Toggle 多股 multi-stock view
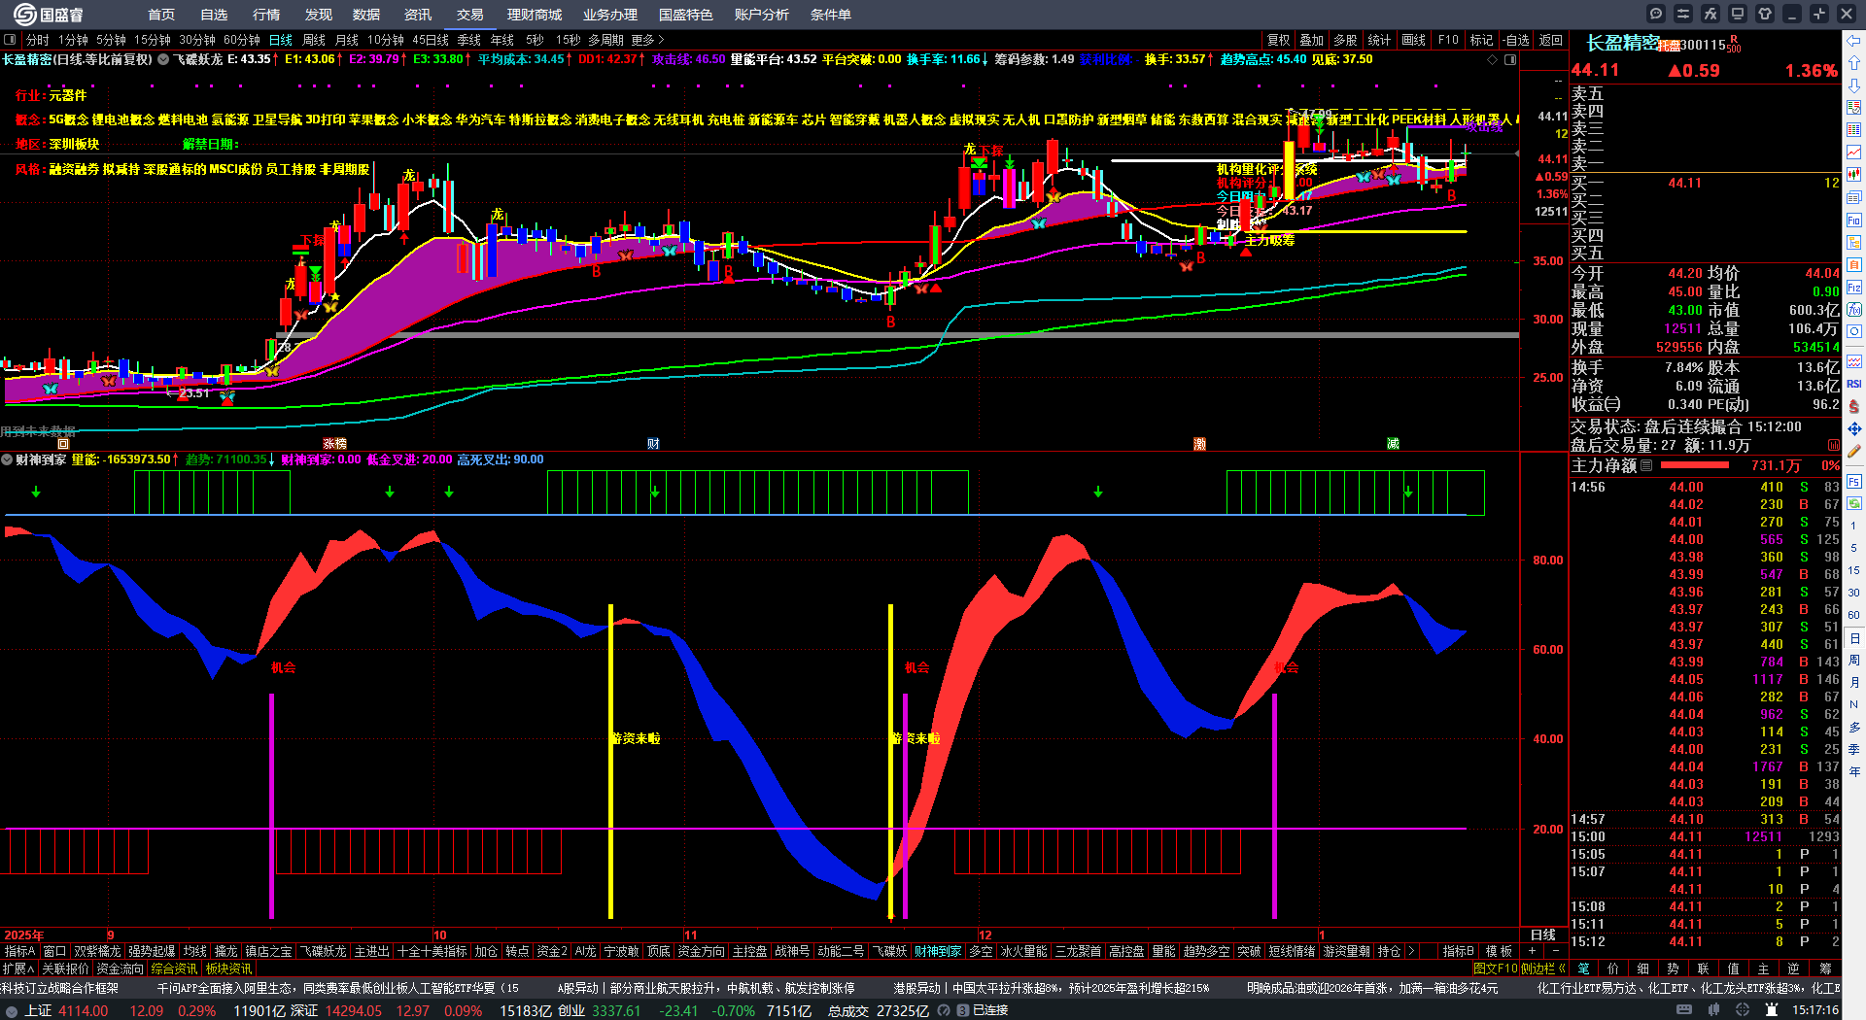 click(1345, 40)
